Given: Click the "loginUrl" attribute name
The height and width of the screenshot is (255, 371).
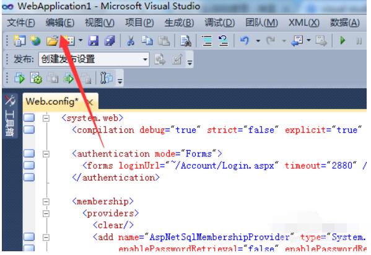Looking at the screenshot, I should (x=139, y=166).
